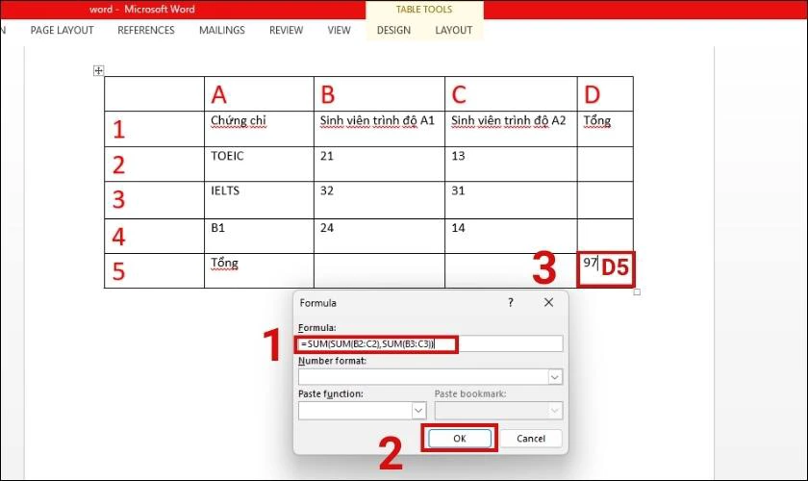Open the REFERENCES ribbon tab

(146, 31)
